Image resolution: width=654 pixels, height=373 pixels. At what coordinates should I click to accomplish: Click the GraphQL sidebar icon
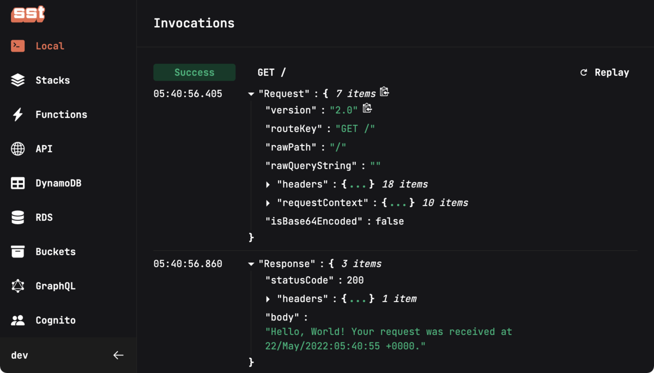(x=18, y=286)
